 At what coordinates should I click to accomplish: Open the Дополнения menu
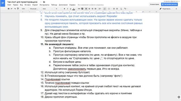coord(63,5)
